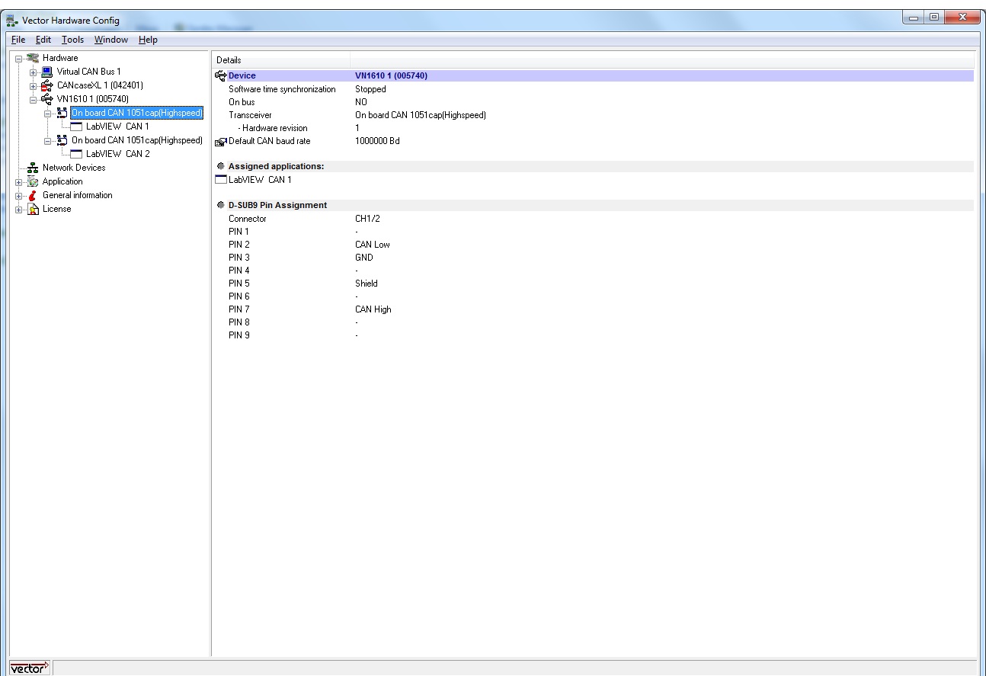Select License in the tree
This screenshot has height=676, width=986.
pos(56,209)
